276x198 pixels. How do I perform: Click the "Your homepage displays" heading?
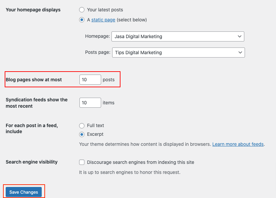[x=33, y=10]
